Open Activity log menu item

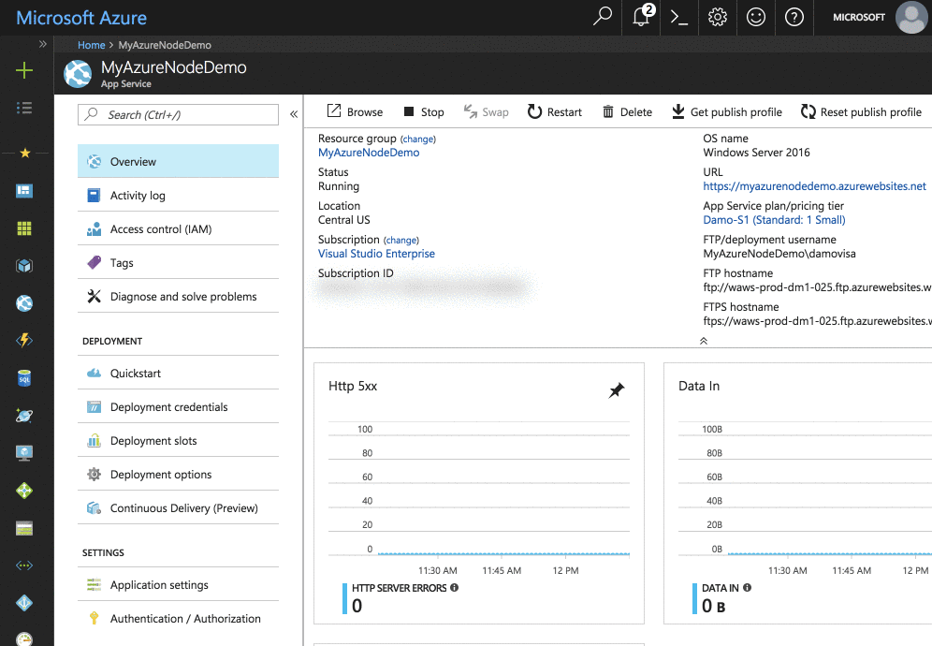tap(179, 195)
